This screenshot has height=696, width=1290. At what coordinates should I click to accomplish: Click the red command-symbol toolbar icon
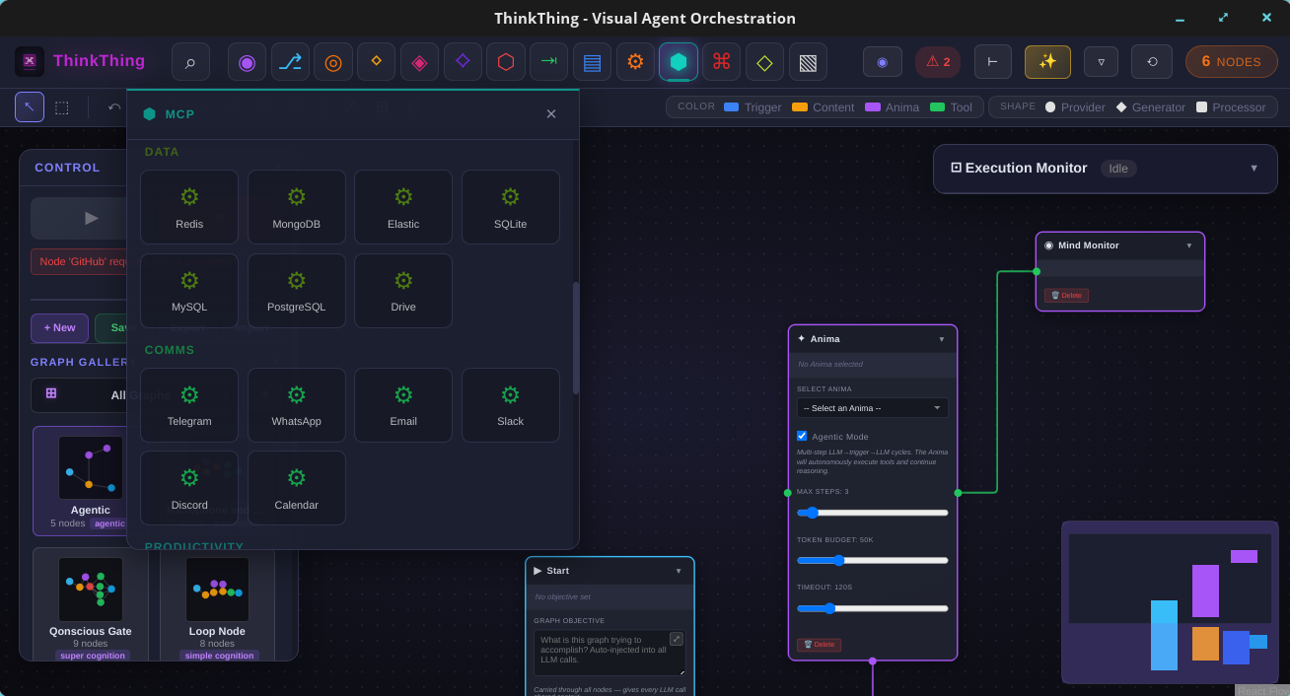point(721,62)
